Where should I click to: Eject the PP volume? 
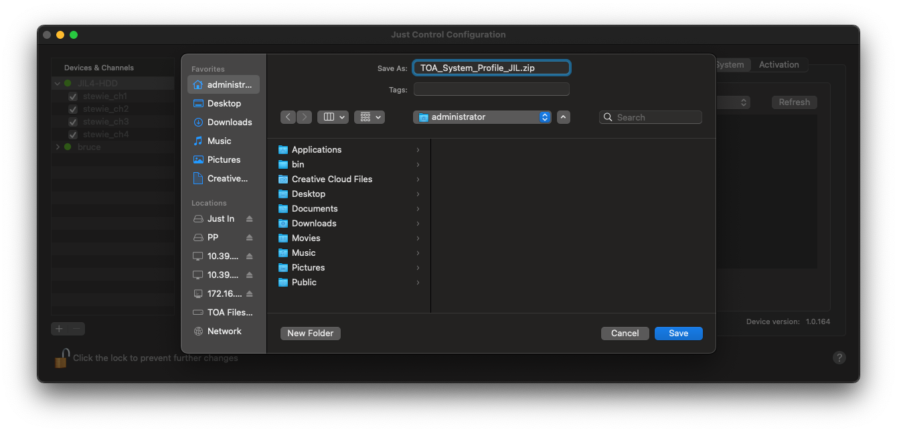pyautogui.click(x=250, y=238)
